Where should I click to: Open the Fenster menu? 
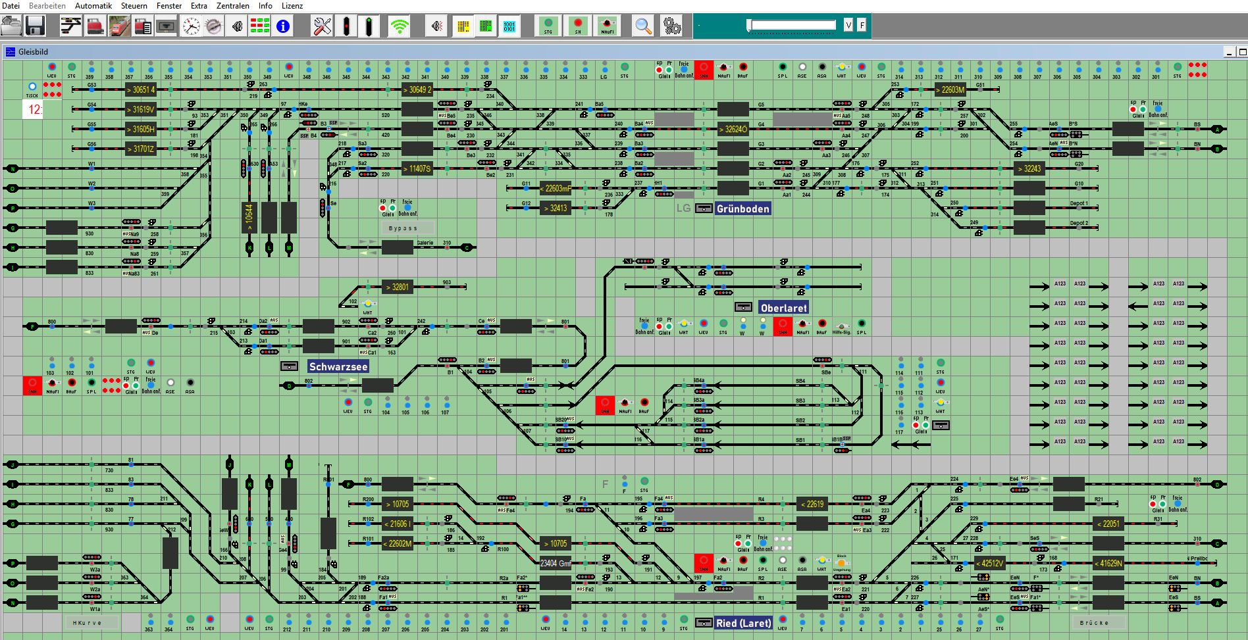[x=169, y=5]
